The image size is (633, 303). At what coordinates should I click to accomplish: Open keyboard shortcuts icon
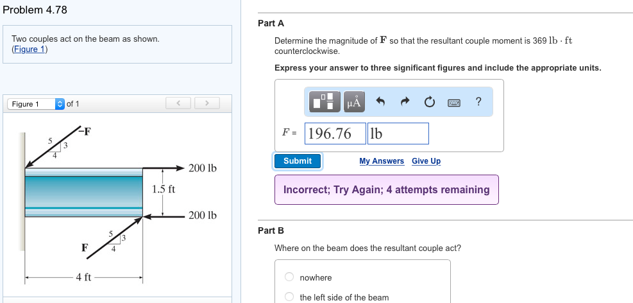[454, 102]
